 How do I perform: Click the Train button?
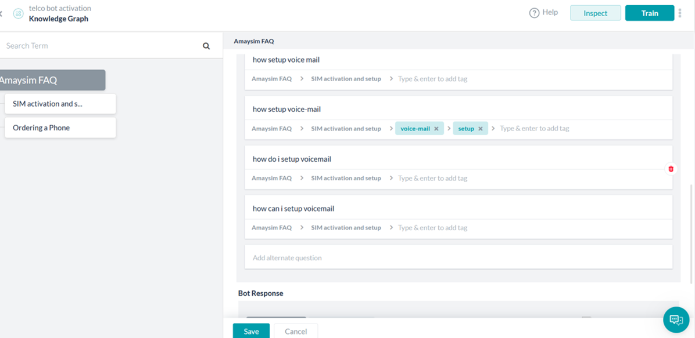(649, 13)
